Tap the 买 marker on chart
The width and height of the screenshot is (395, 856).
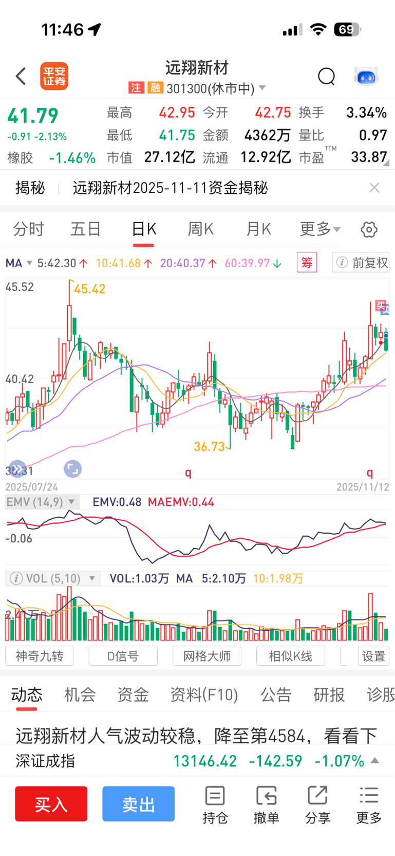coord(380,306)
